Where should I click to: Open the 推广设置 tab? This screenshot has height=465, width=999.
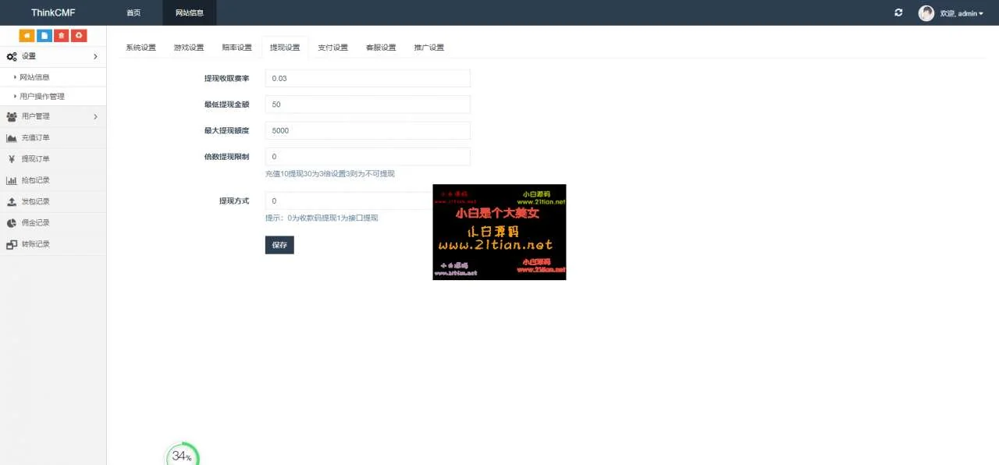(428, 48)
